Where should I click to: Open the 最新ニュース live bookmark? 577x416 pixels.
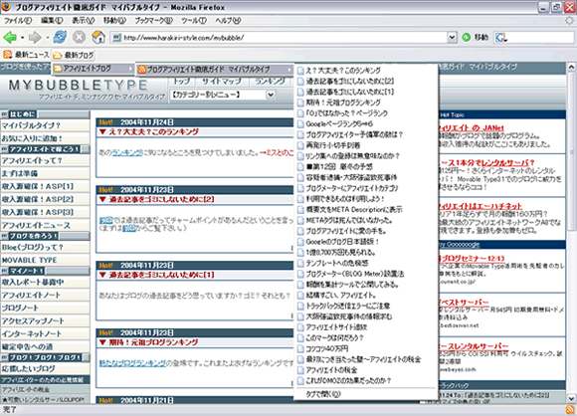click(27, 55)
